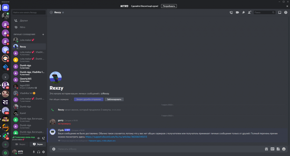Open Kamil direct message
Image resolution: width=290 pixels, height=156 pixels.
(29, 113)
